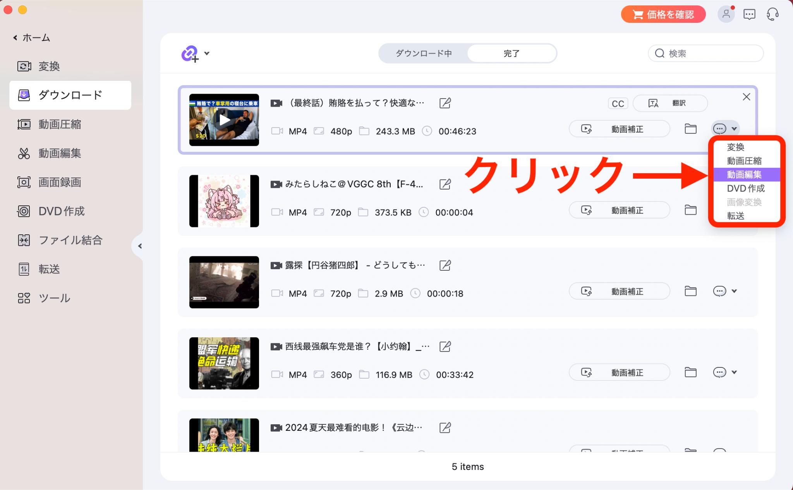Open folder for the 116.9 MB video
793x490 pixels.
coord(690,372)
